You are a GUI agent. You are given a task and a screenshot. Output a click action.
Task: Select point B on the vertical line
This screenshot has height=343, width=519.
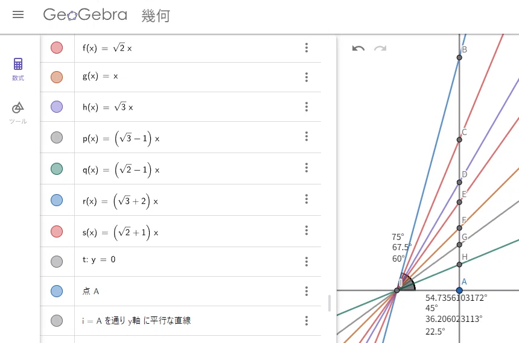coord(459,57)
